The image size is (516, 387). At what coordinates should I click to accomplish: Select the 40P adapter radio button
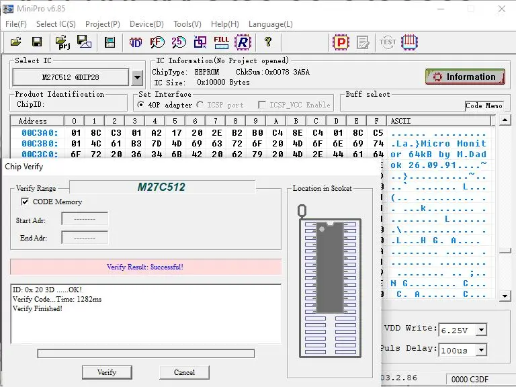tap(140, 105)
